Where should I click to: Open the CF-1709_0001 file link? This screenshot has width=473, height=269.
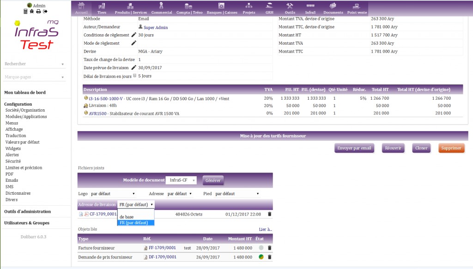(x=103, y=214)
